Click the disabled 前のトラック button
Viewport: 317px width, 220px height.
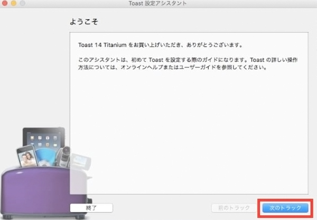click(234, 208)
